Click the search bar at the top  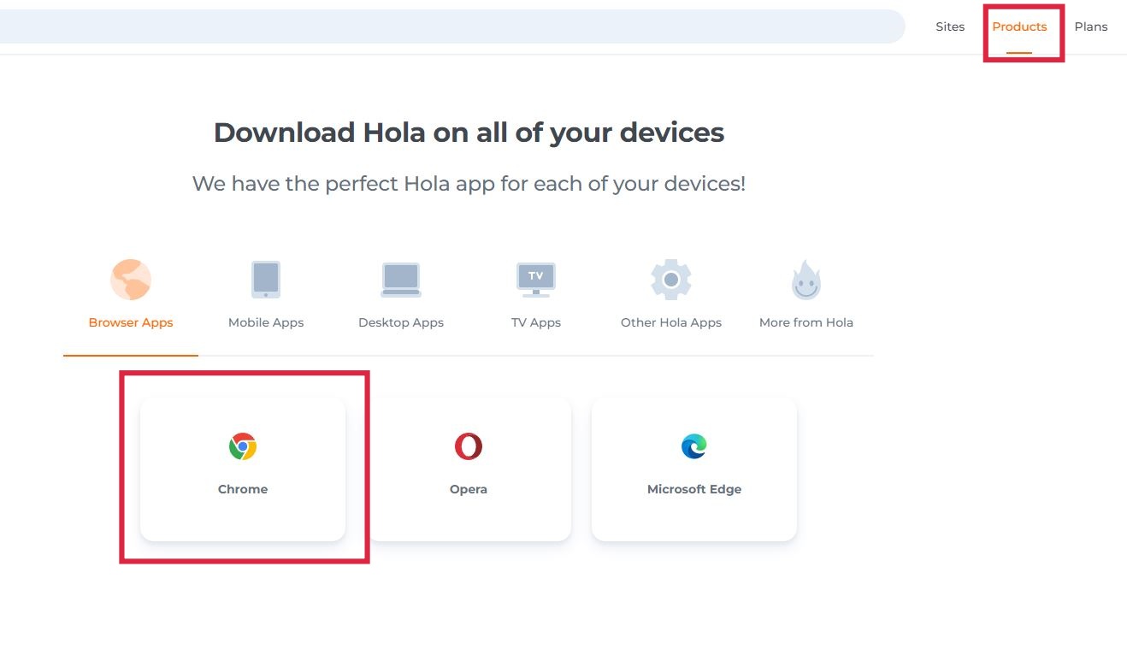point(451,27)
